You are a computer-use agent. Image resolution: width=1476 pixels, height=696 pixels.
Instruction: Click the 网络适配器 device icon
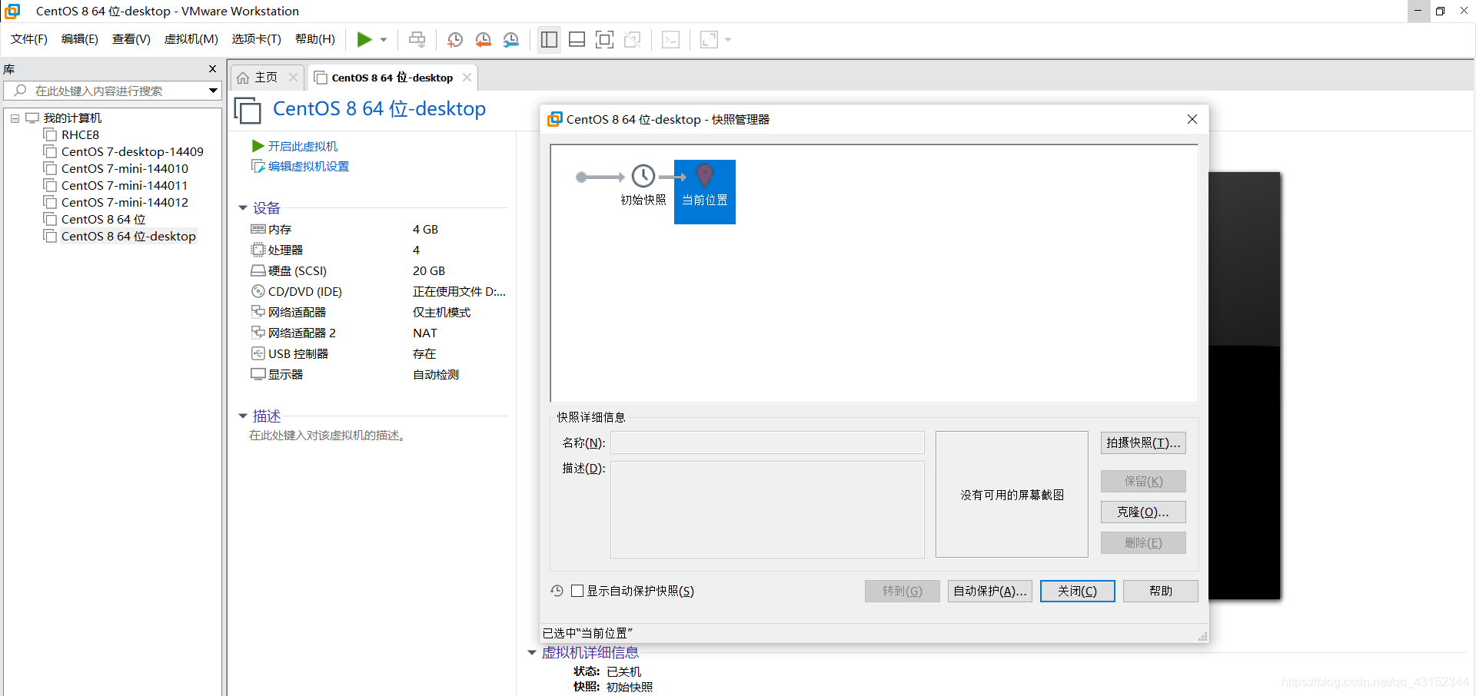(258, 312)
